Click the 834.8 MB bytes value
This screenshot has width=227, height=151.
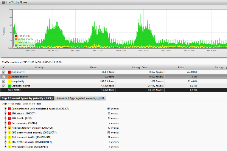(x=192, y=72)
